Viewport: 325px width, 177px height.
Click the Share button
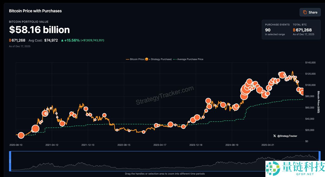coord(310,12)
